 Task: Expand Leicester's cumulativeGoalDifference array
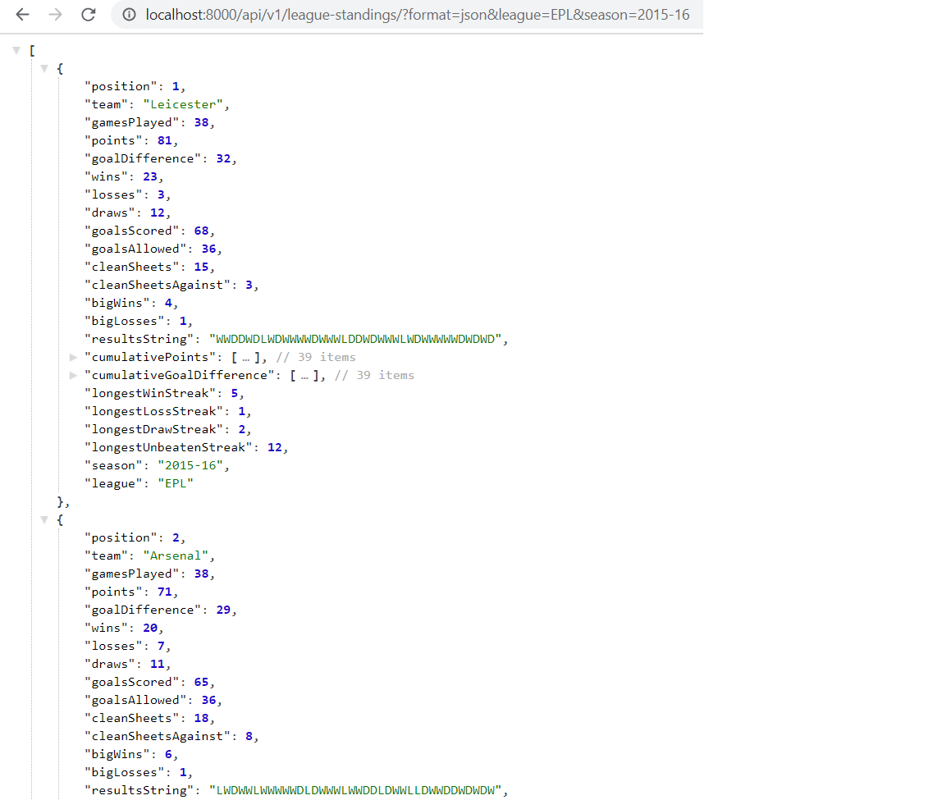73,375
